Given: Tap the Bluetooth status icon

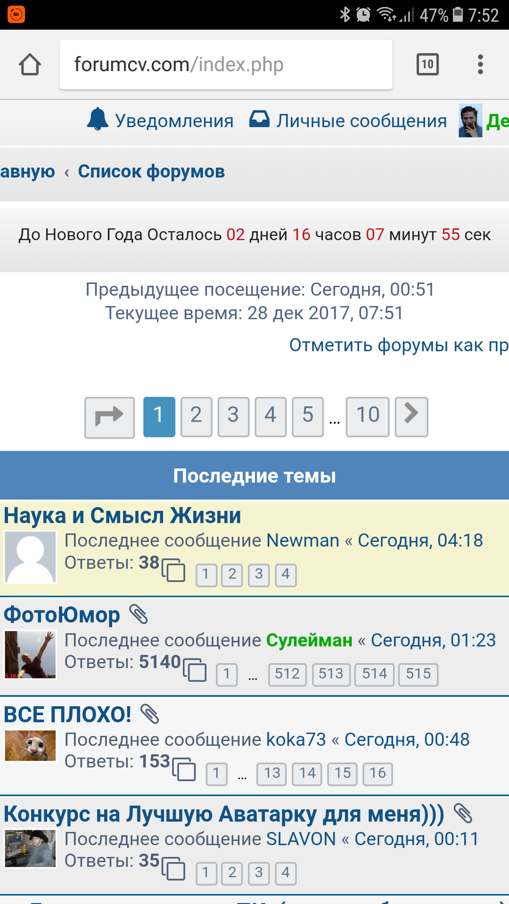Looking at the screenshot, I should [345, 15].
